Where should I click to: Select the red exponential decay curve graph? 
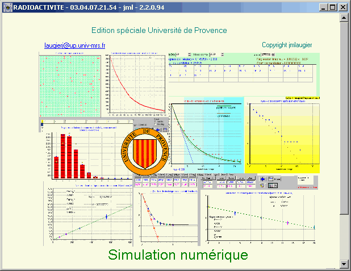point(135,84)
